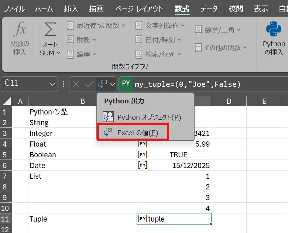This screenshot has height=233, width=288.
Task: Switch to the データ tab
Action: coord(209,8)
